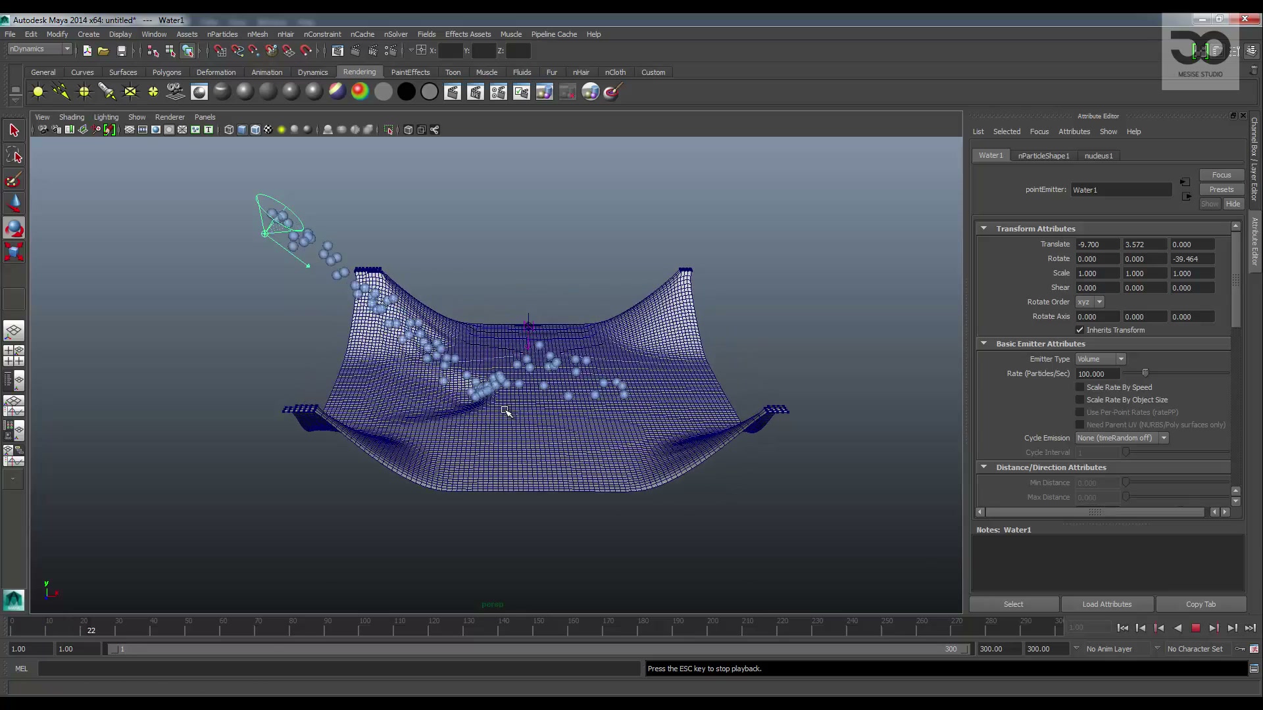This screenshot has width=1263, height=710.
Task: Open the Rotate Order xyz dropdown
Action: [x=1090, y=302]
